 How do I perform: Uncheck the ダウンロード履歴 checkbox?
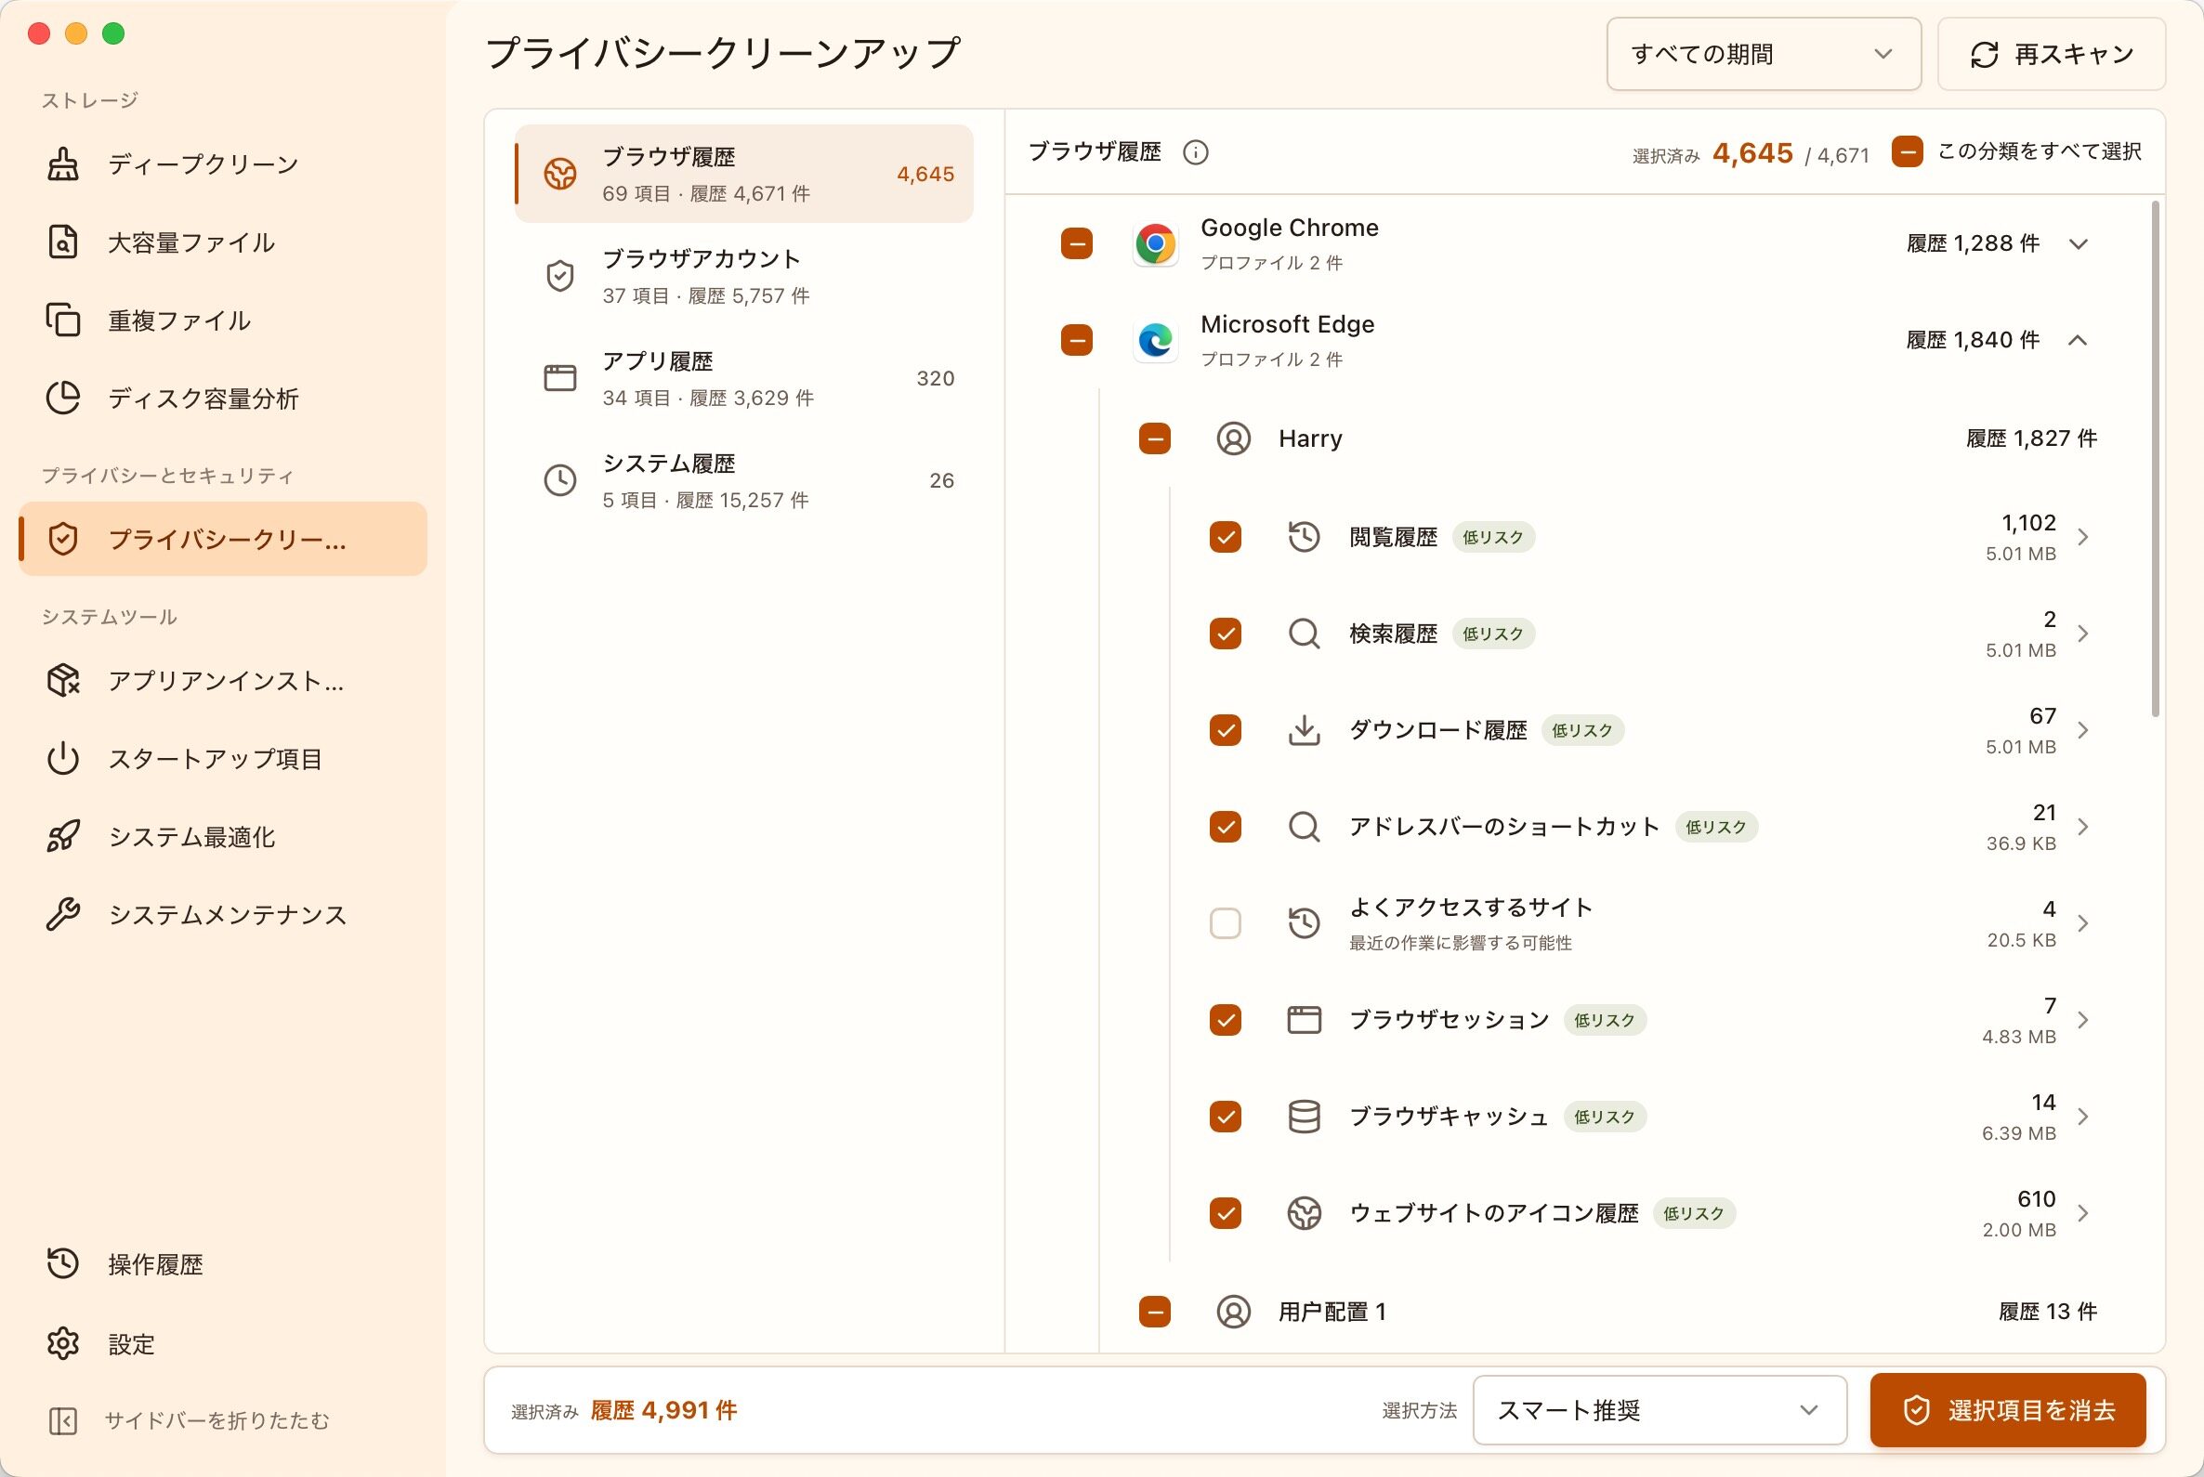(1225, 730)
